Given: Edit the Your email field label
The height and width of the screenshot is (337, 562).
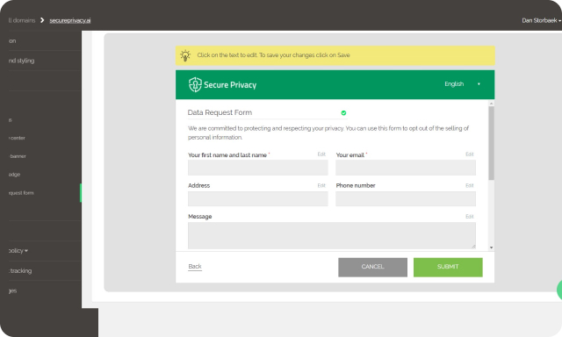Looking at the screenshot, I should [470, 154].
